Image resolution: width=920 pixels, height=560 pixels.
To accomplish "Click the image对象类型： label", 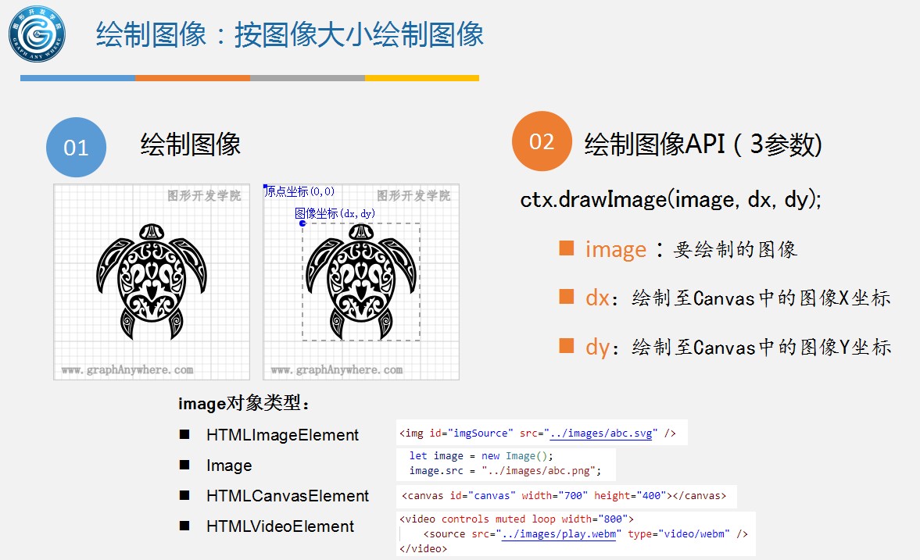I will pos(244,404).
